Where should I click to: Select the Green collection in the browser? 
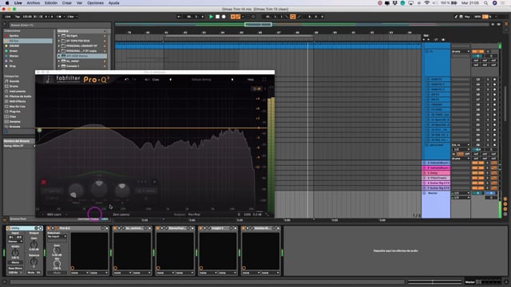(x=14, y=51)
